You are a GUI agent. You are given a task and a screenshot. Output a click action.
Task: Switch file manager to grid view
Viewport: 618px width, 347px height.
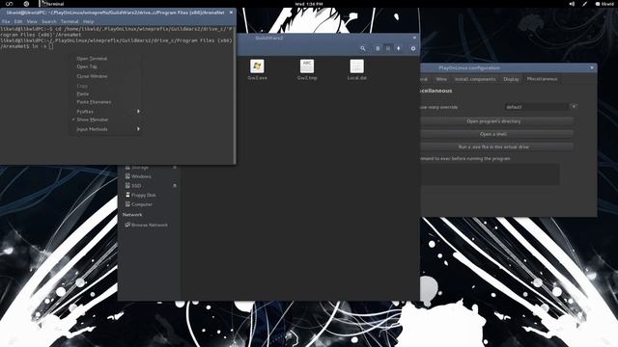click(388, 48)
